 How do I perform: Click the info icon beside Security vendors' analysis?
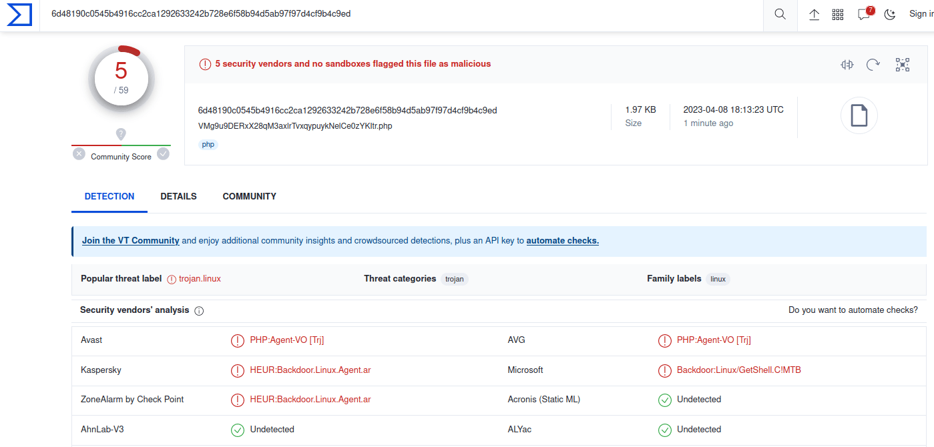199,311
